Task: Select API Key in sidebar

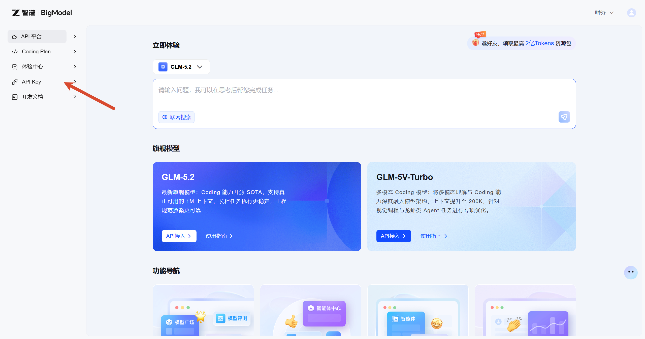Action: coord(37,82)
